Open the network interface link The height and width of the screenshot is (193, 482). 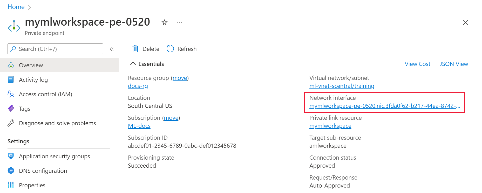[x=384, y=106]
